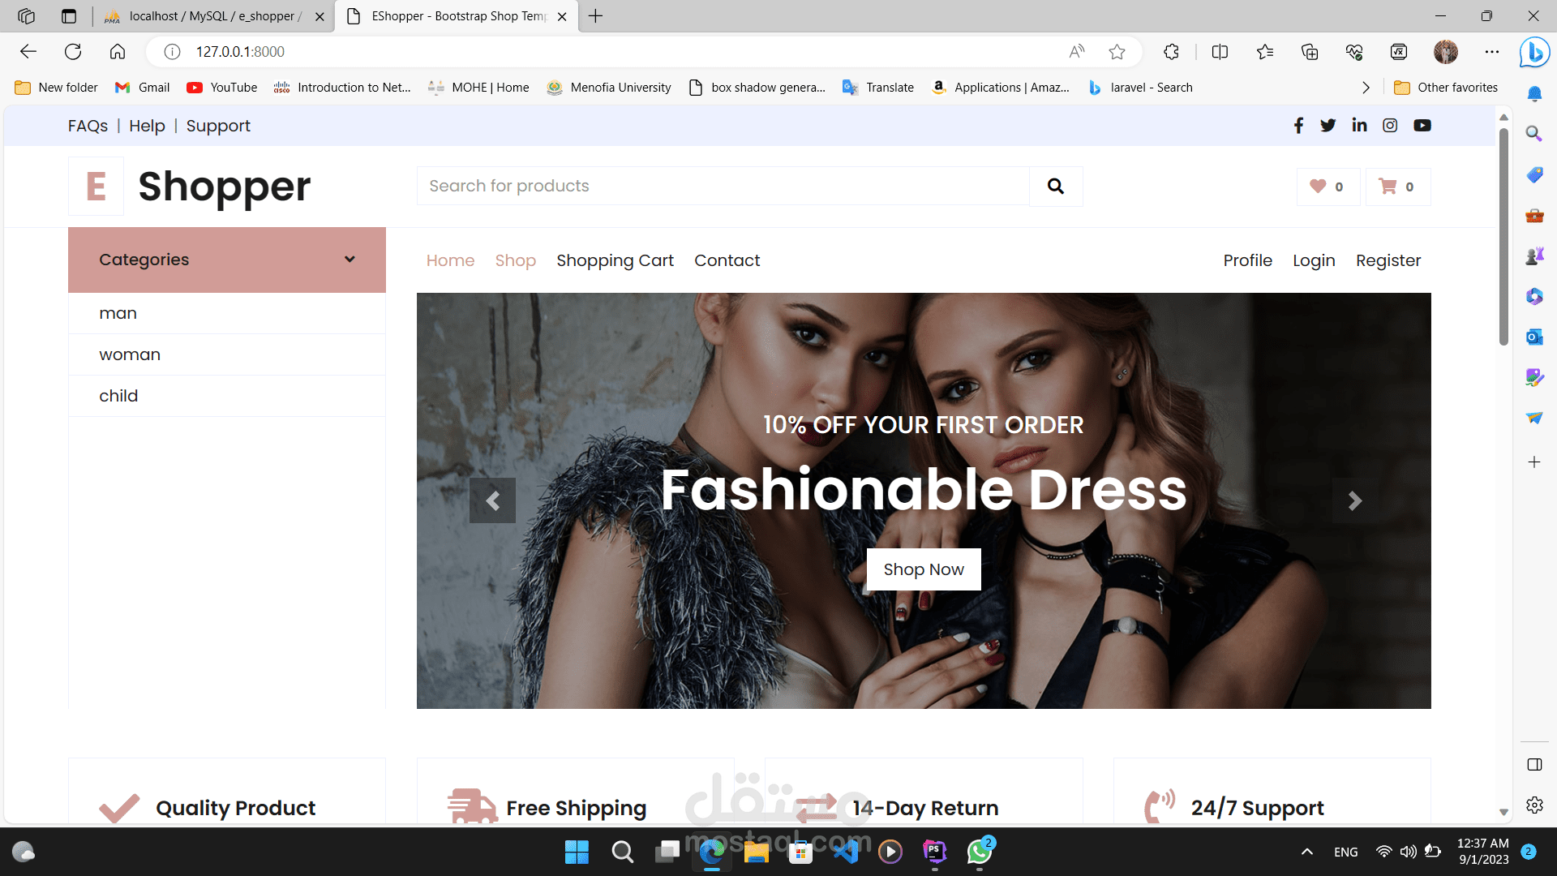Open the Register link
Screen dimensions: 1557x876
(x=1388, y=260)
